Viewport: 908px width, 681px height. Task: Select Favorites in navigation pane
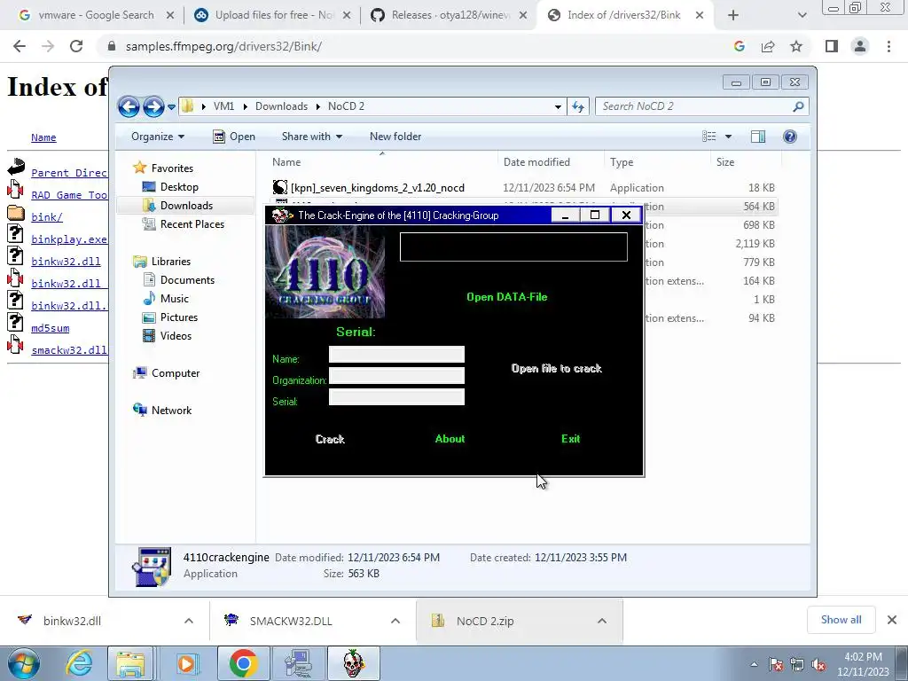pyautogui.click(x=172, y=168)
